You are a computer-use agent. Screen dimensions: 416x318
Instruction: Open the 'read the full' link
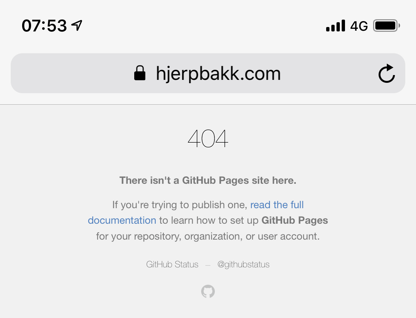tap(277, 205)
